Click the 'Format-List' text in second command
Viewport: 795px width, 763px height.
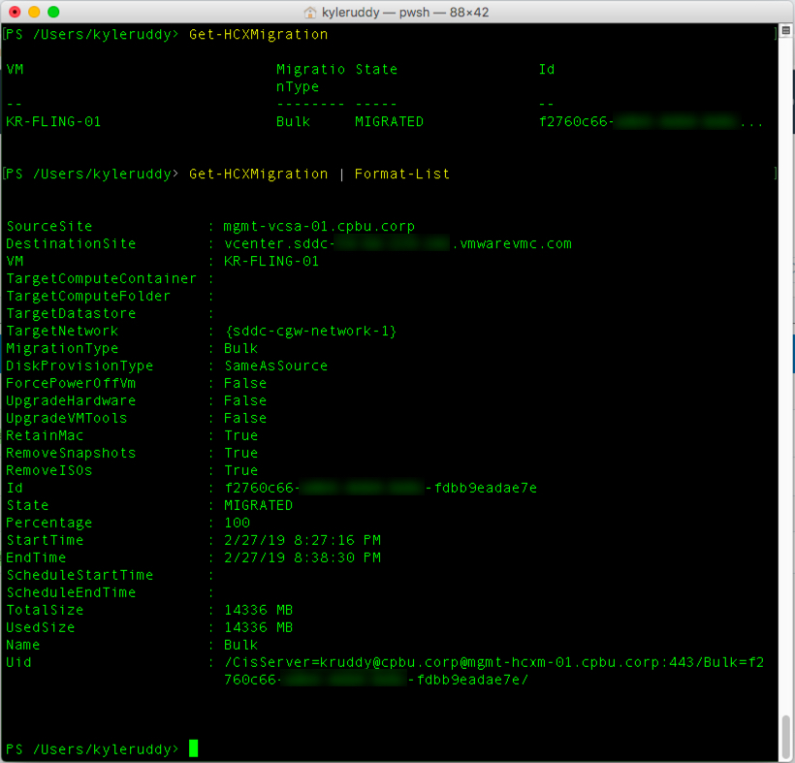[x=401, y=175]
